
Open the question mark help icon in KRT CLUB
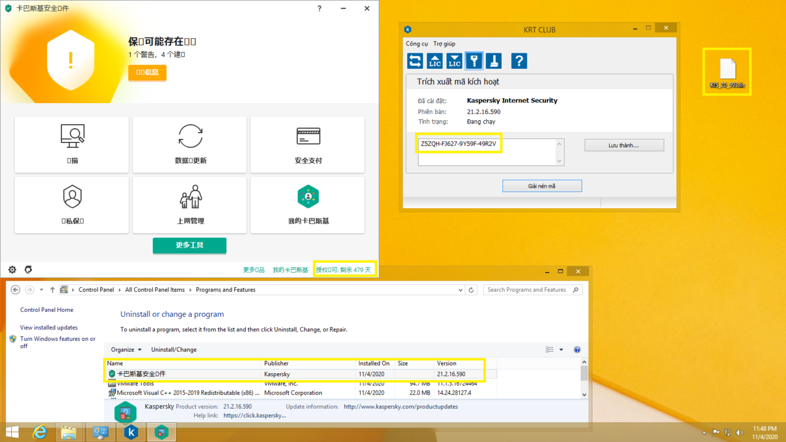click(x=519, y=61)
